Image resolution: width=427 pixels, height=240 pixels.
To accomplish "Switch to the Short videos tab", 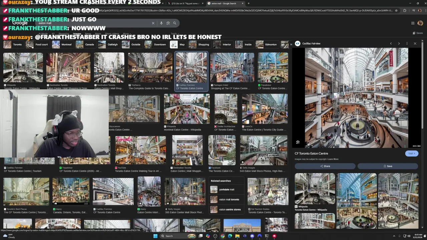I will (x=112, y=34).
